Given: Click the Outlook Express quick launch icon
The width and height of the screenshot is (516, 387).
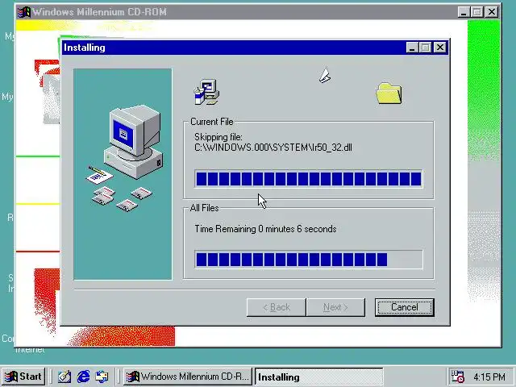Looking at the screenshot, I should [102, 377].
